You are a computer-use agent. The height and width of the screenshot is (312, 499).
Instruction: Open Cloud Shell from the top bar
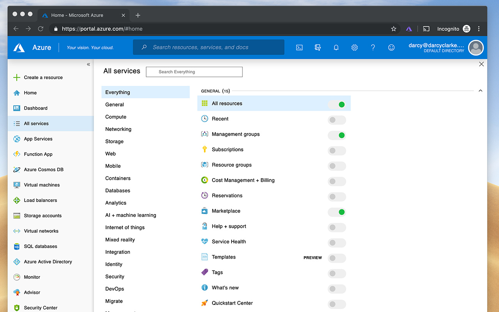pyautogui.click(x=299, y=48)
